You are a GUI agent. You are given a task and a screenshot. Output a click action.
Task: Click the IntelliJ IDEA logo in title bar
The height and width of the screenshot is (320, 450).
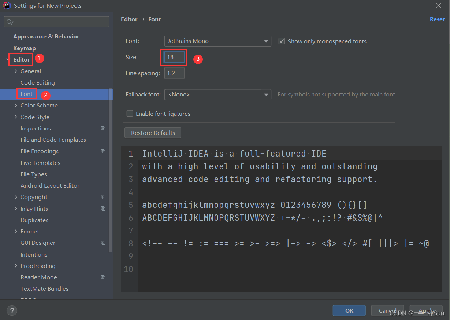click(7, 5)
